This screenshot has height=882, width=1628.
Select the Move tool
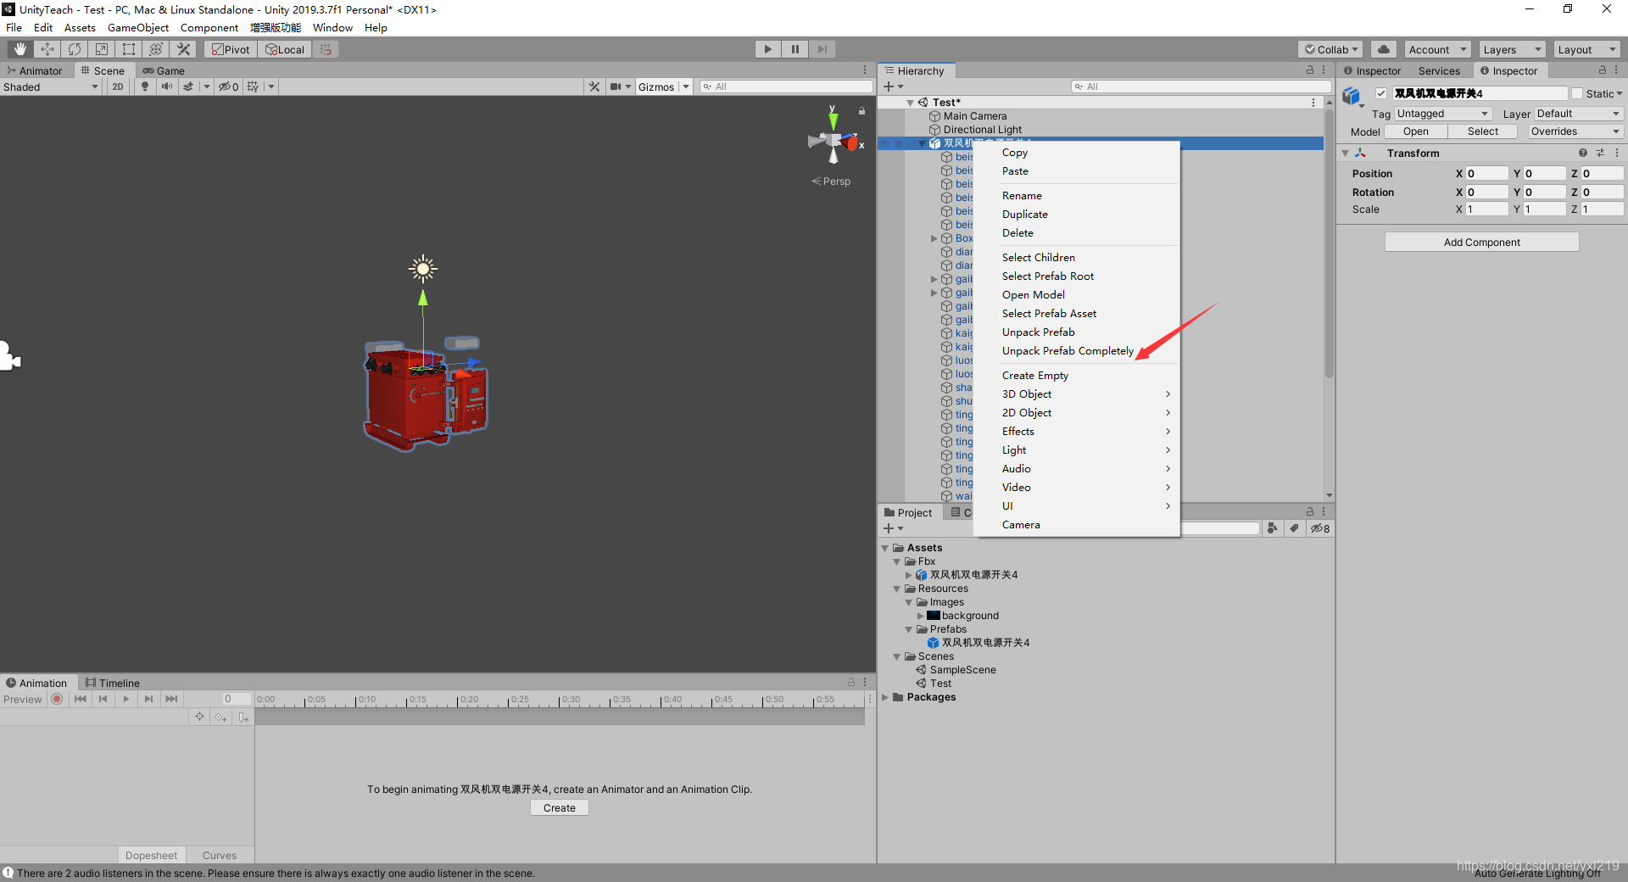click(47, 49)
